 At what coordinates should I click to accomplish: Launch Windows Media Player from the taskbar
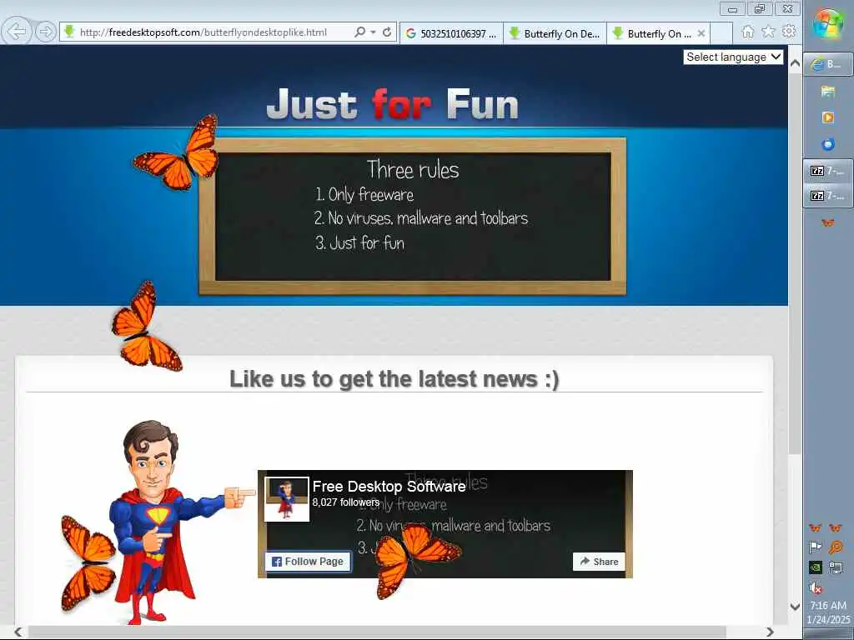pyautogui.click(x=828, y=117)
